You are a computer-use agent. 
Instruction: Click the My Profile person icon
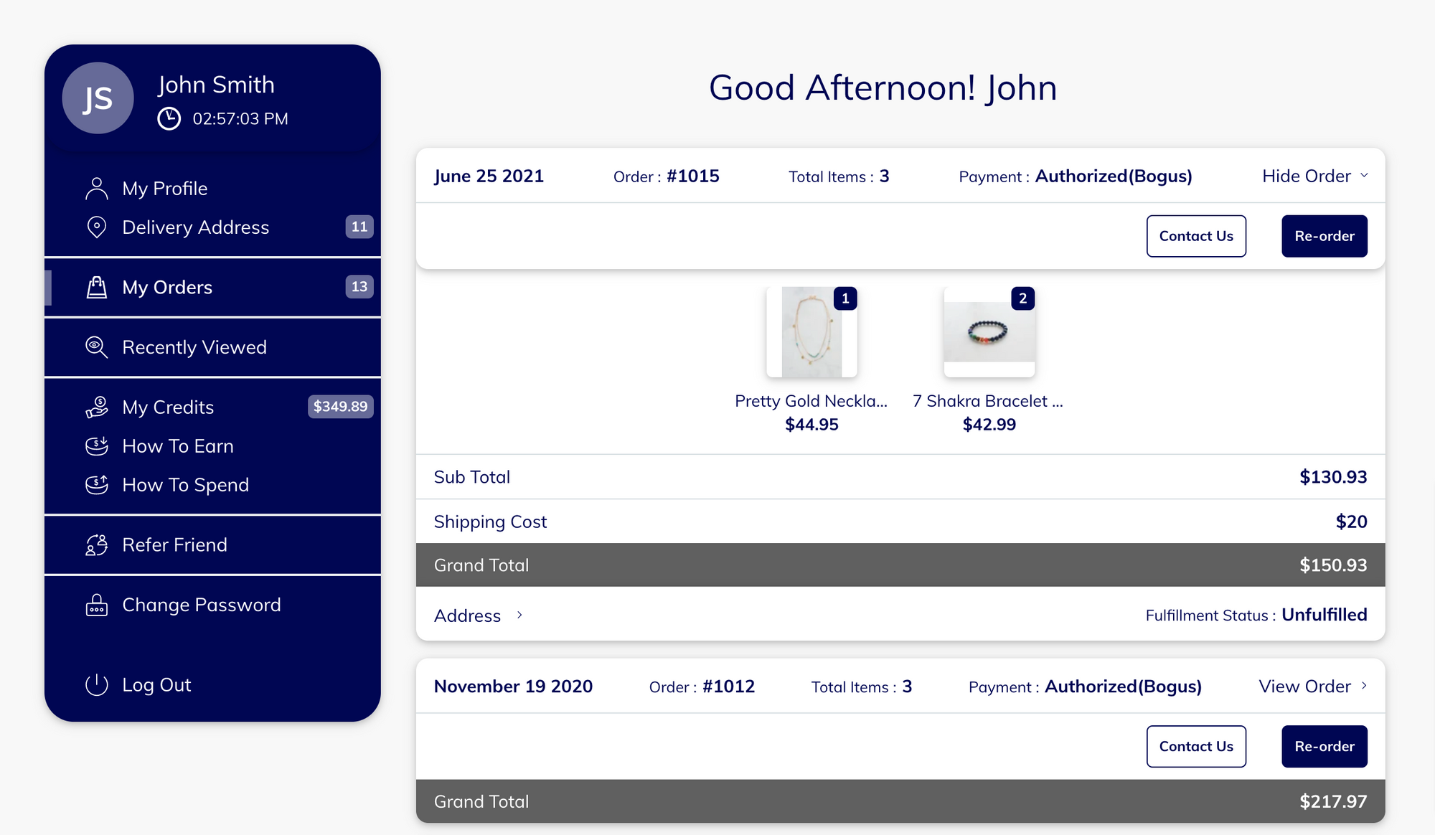click(x=96, y=189)
